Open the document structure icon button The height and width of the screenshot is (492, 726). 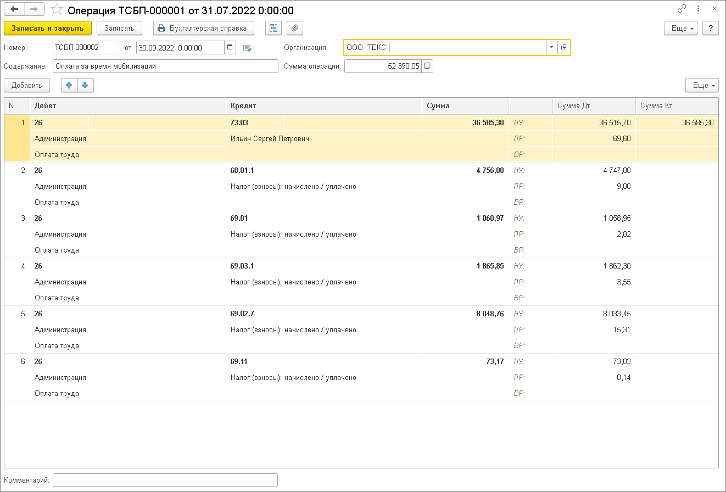[273, 28]
